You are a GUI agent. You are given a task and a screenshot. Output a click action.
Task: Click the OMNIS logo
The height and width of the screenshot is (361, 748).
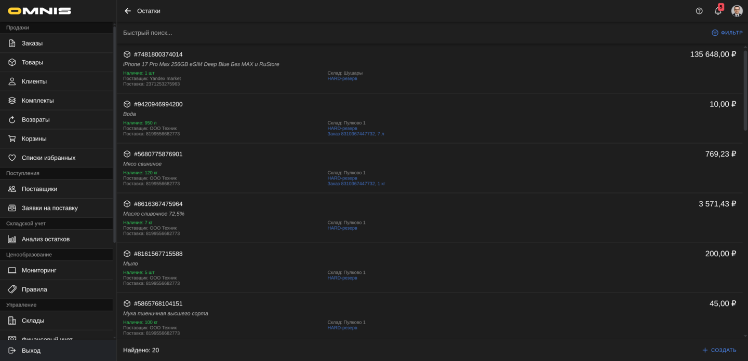pyautogui.click(x=39, y=11)
